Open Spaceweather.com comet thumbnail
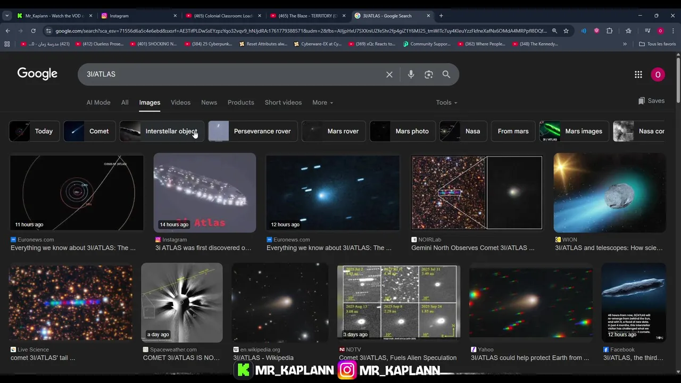This screenshot has width=681, height=383. pos(182,303)
